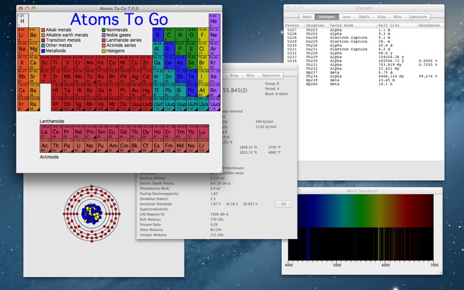Click the Transition metals legend label

[x=63, y=40]
